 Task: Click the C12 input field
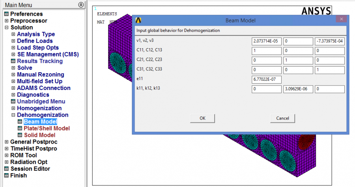298,51
